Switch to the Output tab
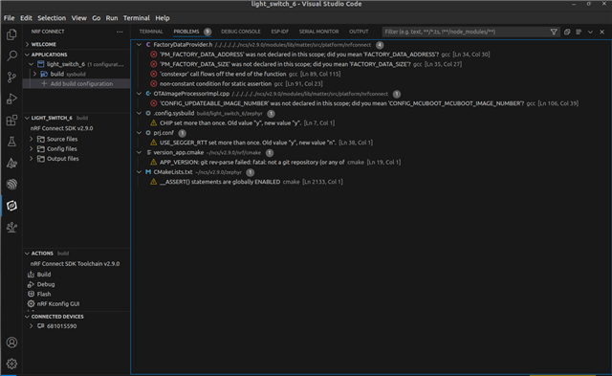This screenshot has height=376, width=612. click(x=359, y=32)
